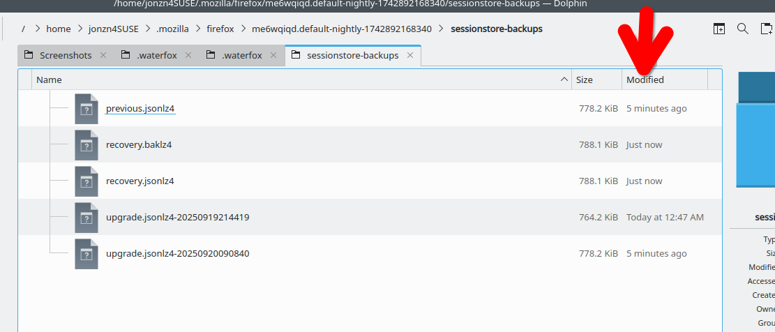Open the search magnifier icon

pyautogui.click(x=743, y=29)
